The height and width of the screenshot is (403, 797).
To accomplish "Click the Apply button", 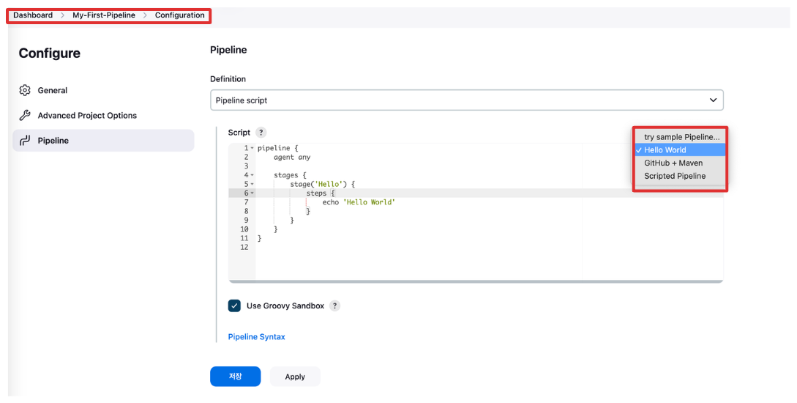I will tap(295, 377).
